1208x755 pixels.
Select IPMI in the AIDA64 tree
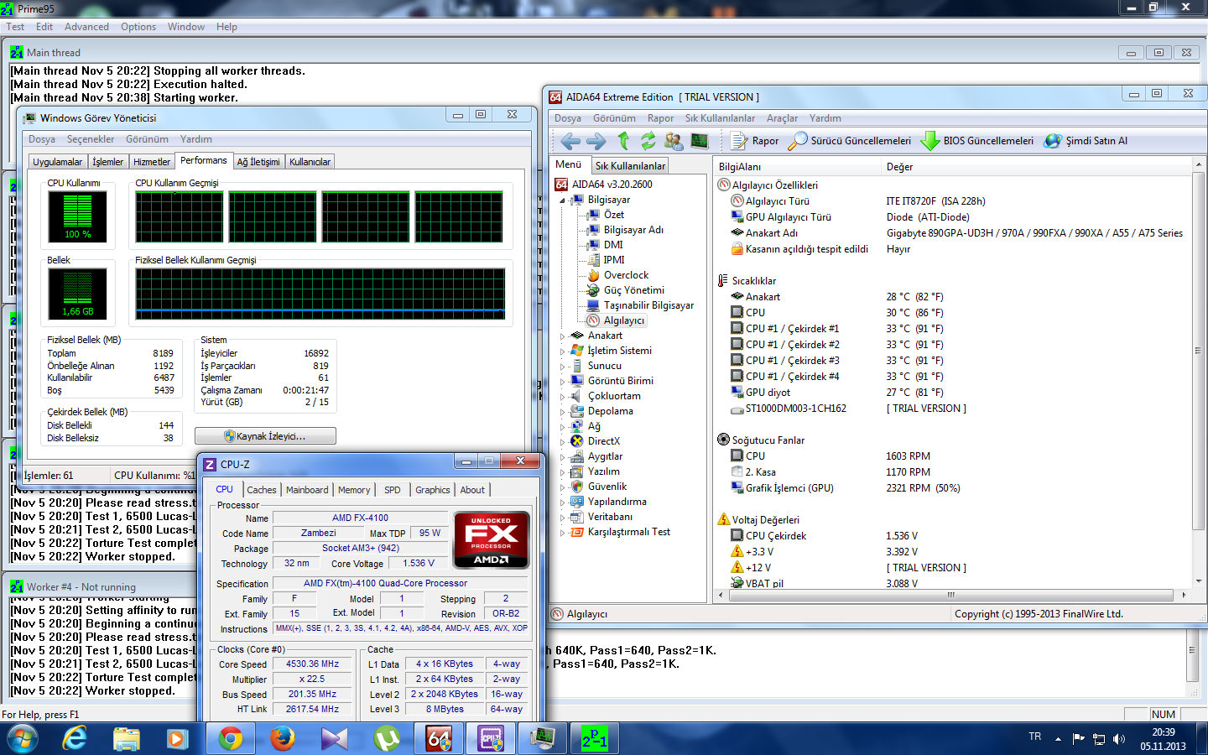(x=613, y=260)
